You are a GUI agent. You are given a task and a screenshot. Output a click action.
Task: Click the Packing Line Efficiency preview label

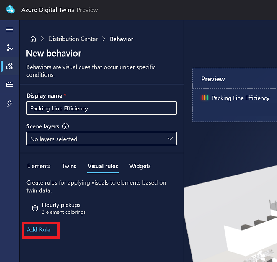(x=241, y=98)
